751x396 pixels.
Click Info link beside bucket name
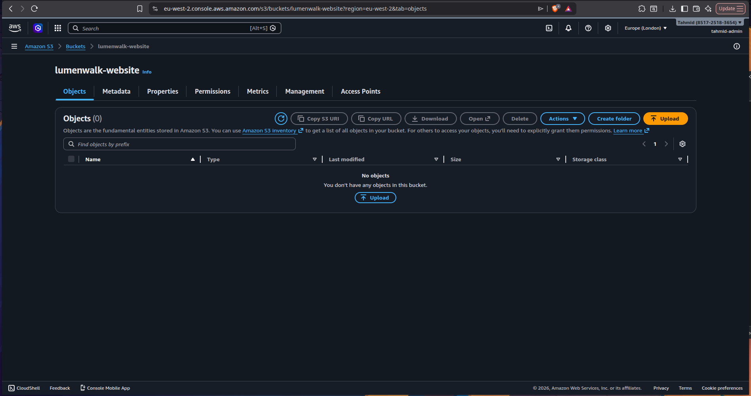point(147,72)
